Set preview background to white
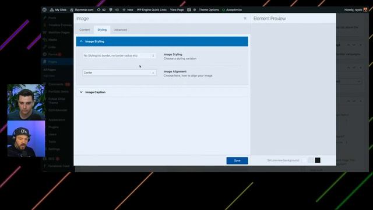This screenshot has width=373, height=210. (304, 160)
